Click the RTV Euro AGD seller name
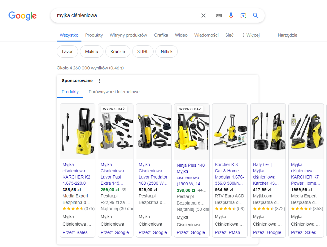Viewport: 327px width, 247px height. click(x=229, y=196)
